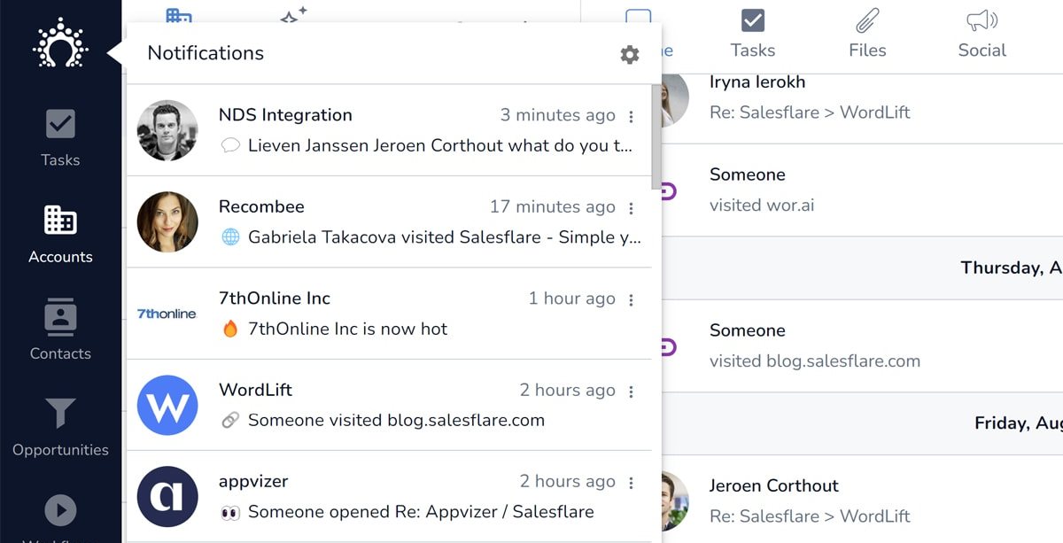Open options menu for WordLift notification
This screenshot has width=1063, height=543.
631,392
